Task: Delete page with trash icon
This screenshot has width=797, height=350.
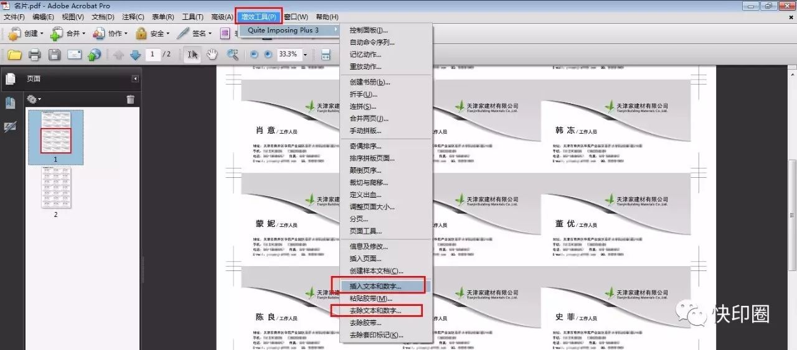Action: click(x=130, y=99)
